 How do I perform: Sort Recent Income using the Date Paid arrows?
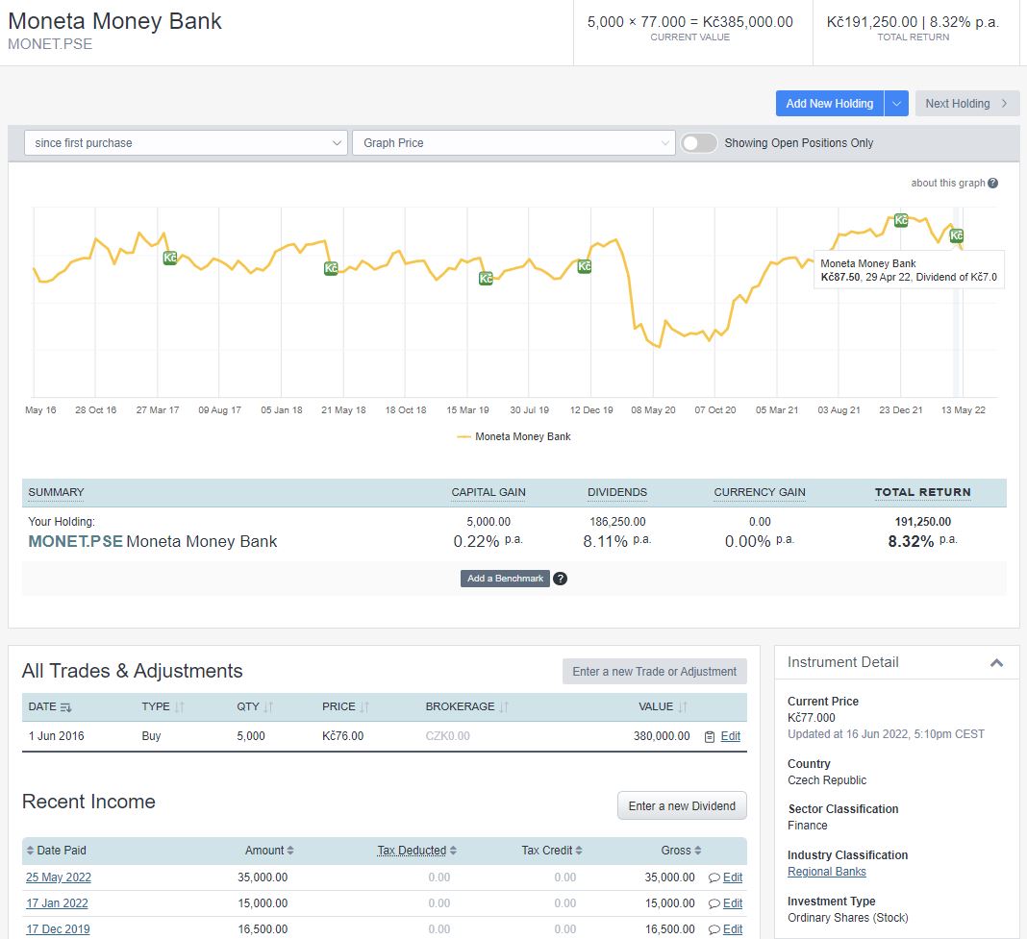click(x=30, y=851)
